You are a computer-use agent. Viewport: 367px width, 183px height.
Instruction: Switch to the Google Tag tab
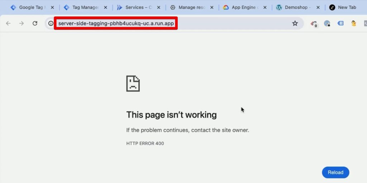[x=33, y=8]
